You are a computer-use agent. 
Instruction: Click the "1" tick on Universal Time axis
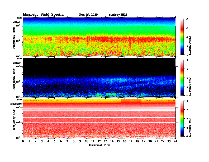[x=29, y=141]
